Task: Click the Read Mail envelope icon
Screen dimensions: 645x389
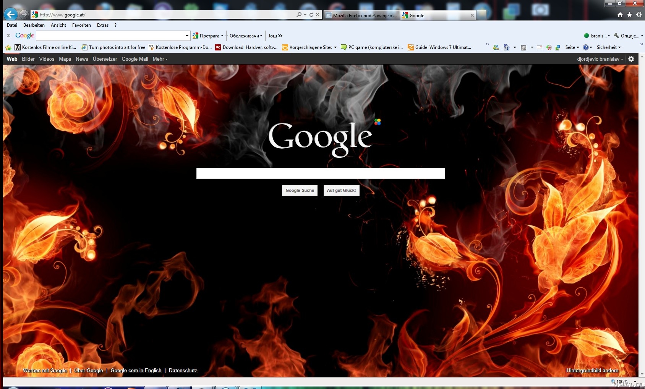Action: click(x=540, y=47)
